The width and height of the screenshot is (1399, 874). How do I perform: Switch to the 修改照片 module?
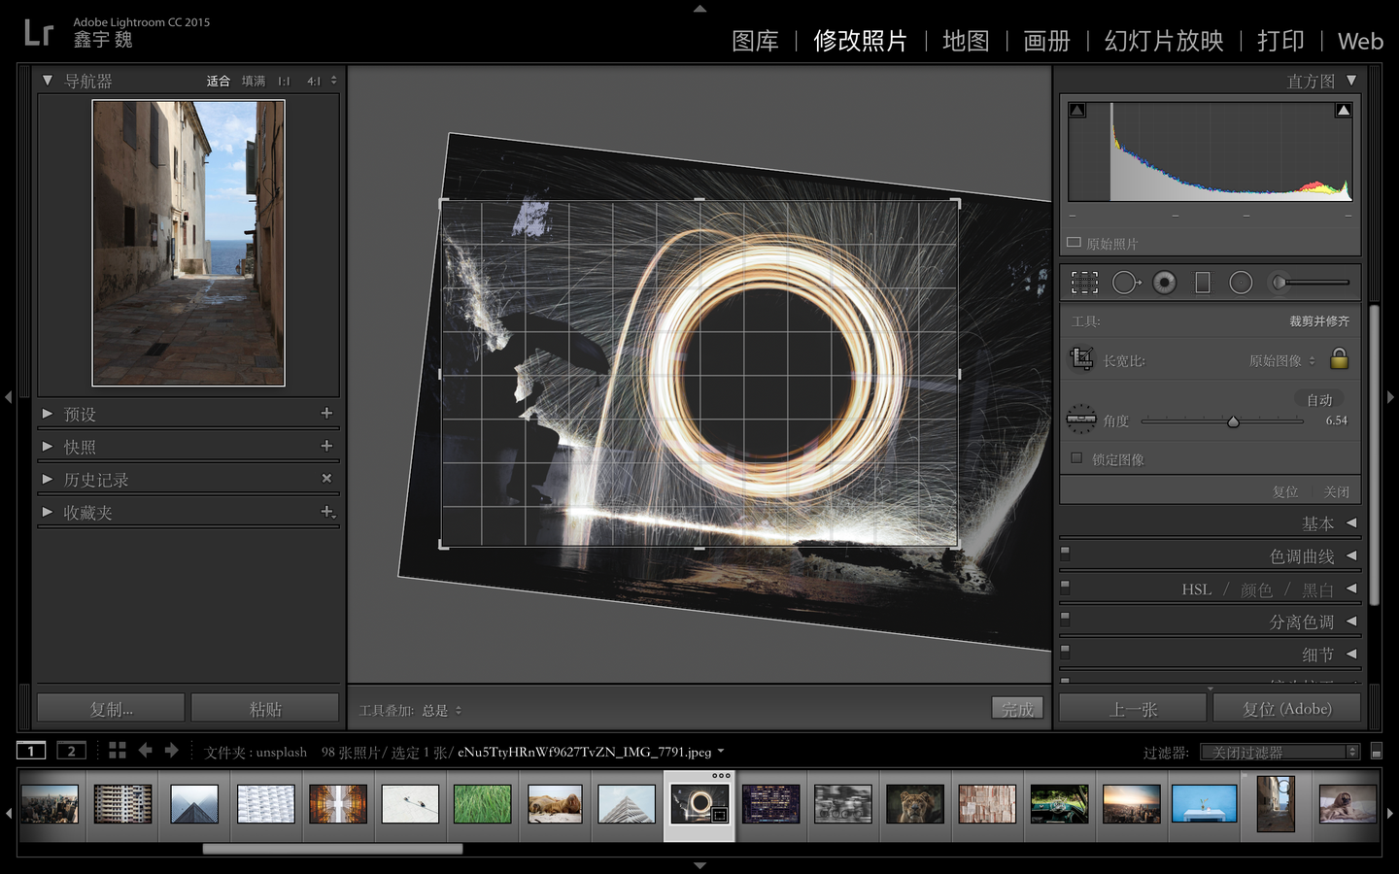(x=860, y=41)
